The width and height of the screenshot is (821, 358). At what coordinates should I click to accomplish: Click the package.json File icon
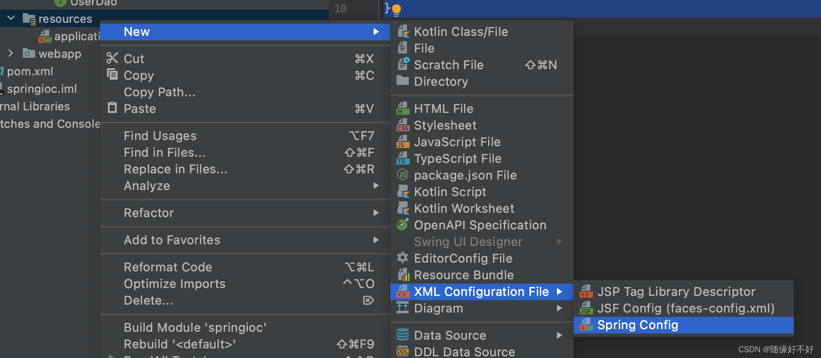pyautogui.click(x=403, y=175)
